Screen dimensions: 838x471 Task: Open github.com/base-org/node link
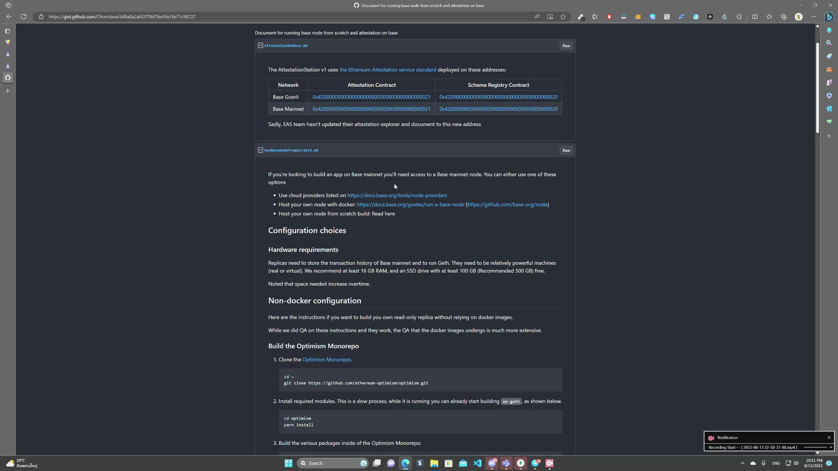[x=507, y=205]
